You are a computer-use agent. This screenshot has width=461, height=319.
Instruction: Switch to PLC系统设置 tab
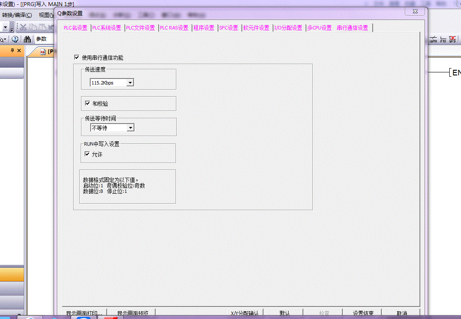(x=107, y=28)
